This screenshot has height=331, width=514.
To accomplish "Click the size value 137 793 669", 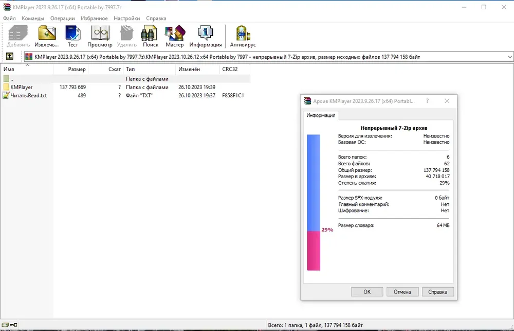I will coord(73,87).
